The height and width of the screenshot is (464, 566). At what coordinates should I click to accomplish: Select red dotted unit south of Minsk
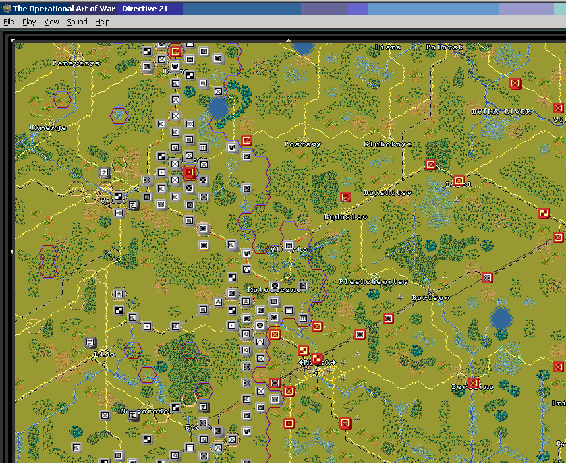[x=289, y=424]
